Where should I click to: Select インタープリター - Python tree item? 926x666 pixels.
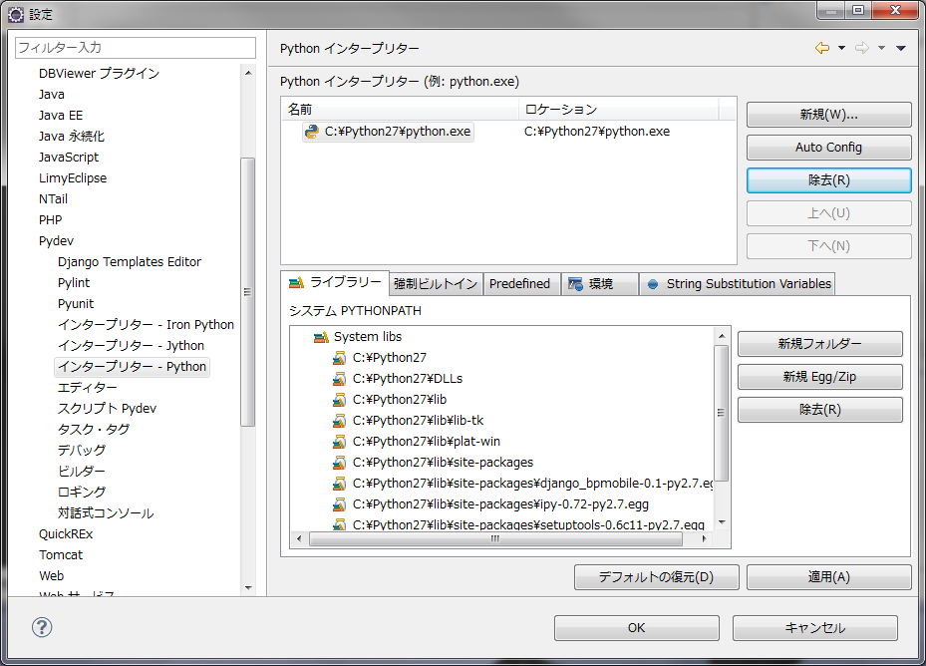click(132, 366)
